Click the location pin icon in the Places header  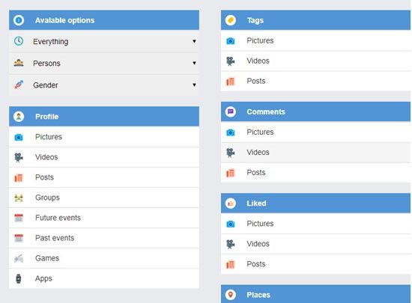pyautogui.click(x=231, y=295)
